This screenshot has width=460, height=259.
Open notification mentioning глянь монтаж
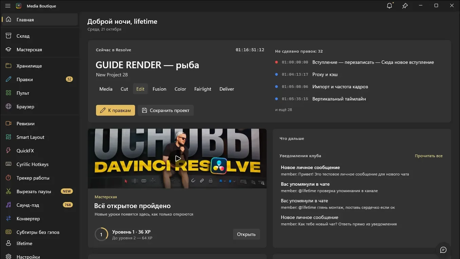point(362,204)
